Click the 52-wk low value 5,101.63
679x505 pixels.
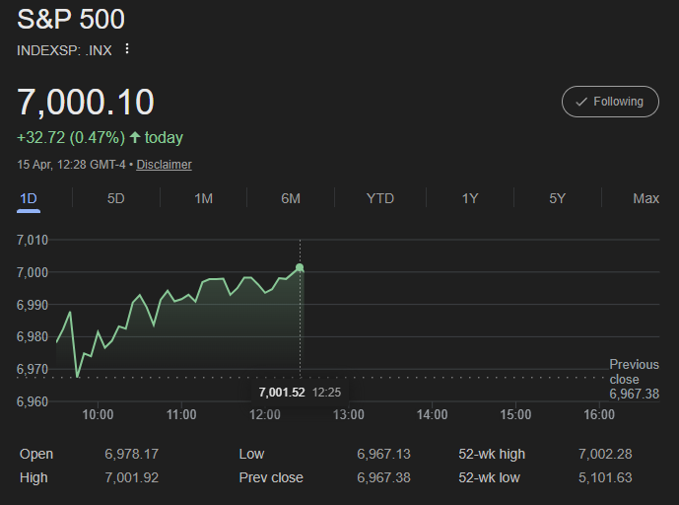pyautogui.click(x=605, y=477)
